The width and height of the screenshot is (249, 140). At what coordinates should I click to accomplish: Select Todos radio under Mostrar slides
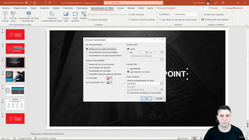pos(128,49)
